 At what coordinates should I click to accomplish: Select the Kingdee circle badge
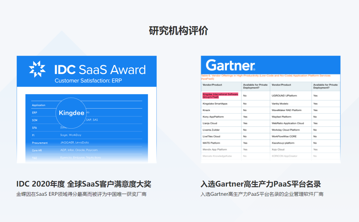pos(71,113)
